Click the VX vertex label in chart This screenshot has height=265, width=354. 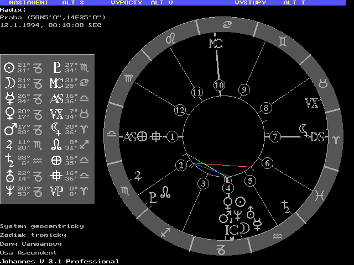click(311, 103)
